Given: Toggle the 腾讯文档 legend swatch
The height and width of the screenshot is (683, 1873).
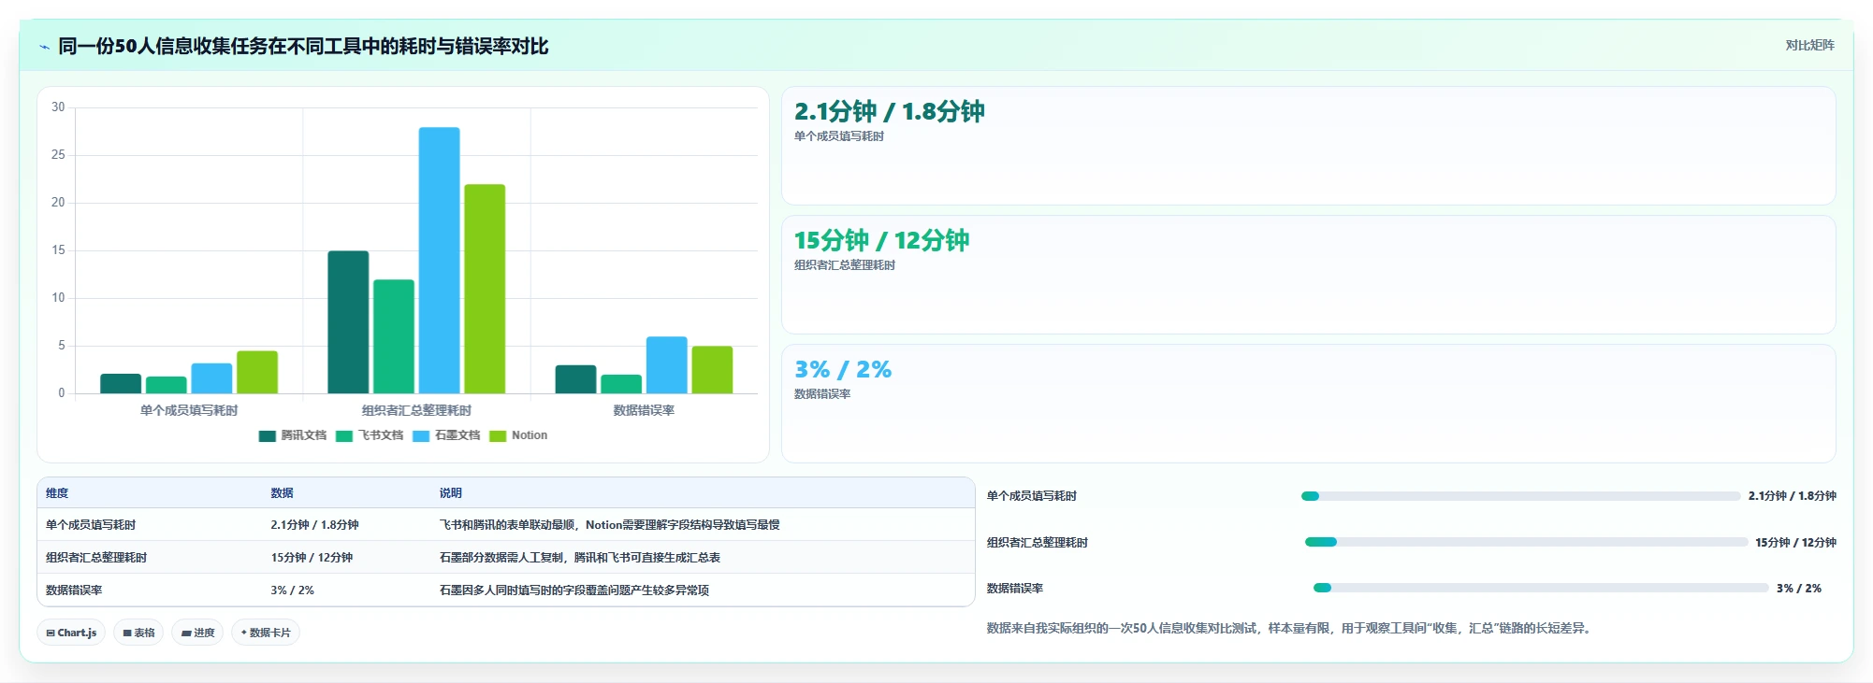Looking at the screenshot, I should [x=267, y=435].
